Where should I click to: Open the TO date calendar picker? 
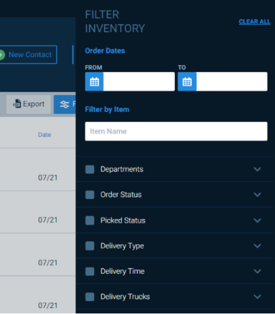pyautogui.click(x=187, y=81)
